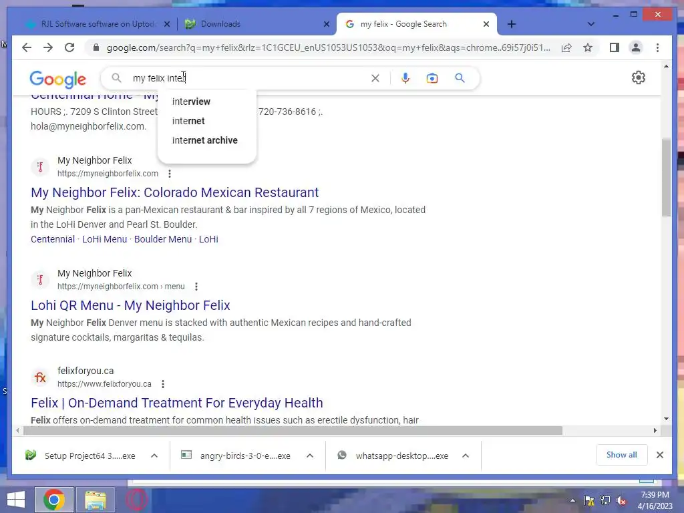Open the LoHi Menu sitelink
This screenshot has height=513, width=684.
click(105, 239)
